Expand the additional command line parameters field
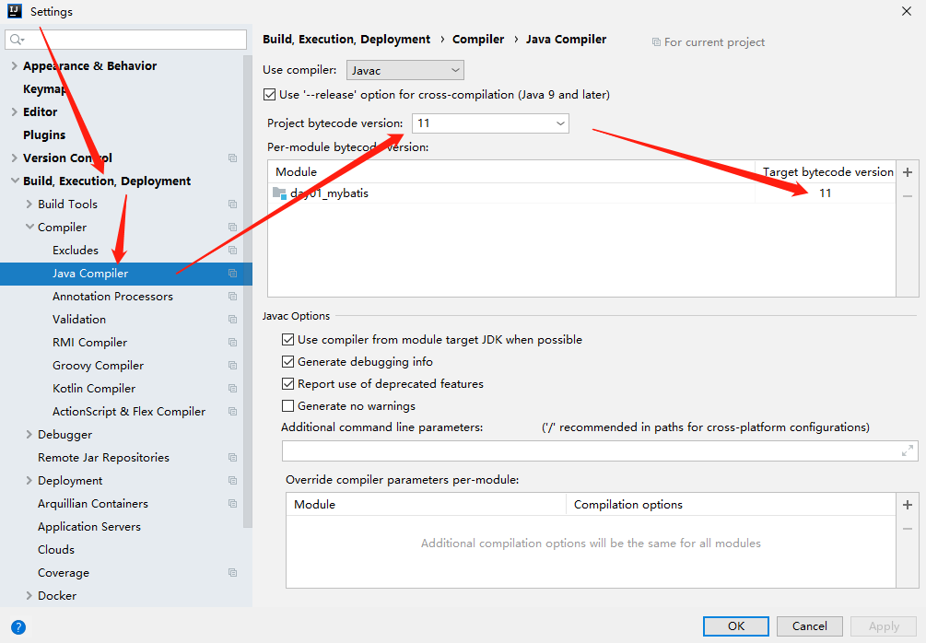 pos(908,451)
